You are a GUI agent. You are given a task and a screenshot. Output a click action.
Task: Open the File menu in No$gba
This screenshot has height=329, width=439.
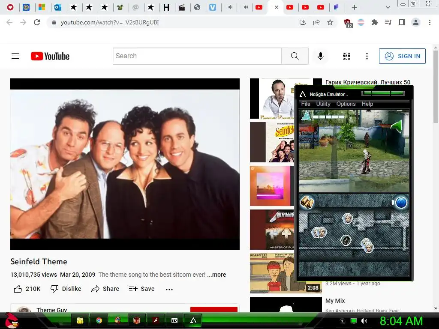(x=306, y=104)
